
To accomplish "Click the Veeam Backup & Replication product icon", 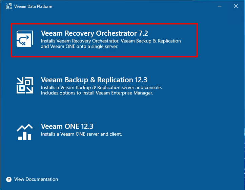I will point(24,85).
